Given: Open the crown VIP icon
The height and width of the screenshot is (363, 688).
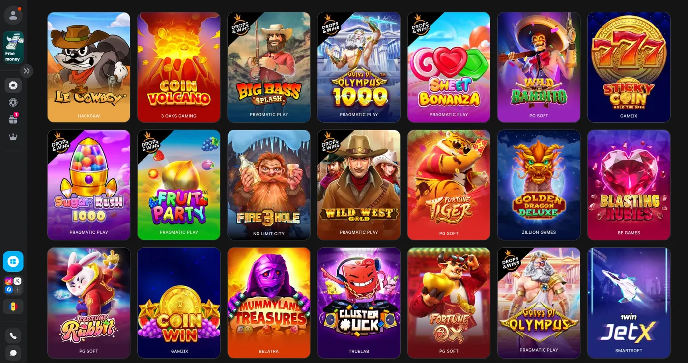Looking at the screenshot, I should click(x=13, y=137).
